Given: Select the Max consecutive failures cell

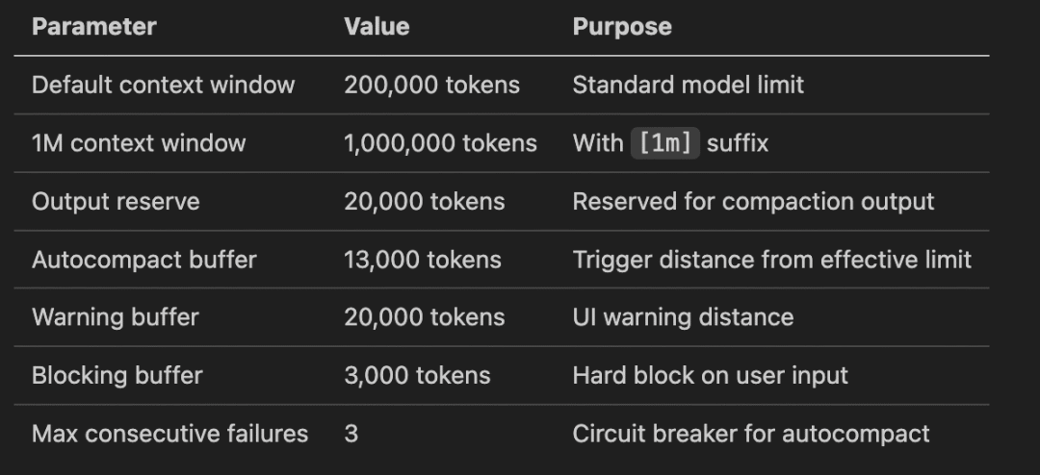Looking at the screenshot, I should [x=169, y=434].
